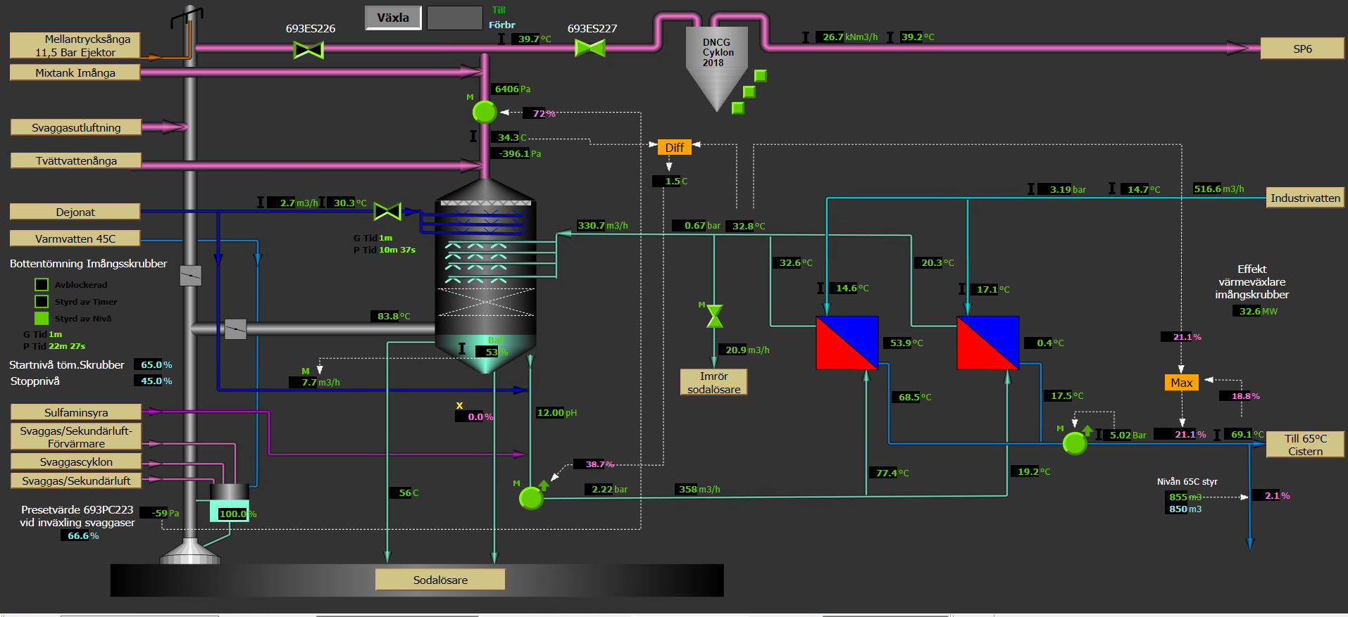This screenshot has height=617, width=1348.
Task: Click the 693ES226 valve symbol
Action: click(308, 49)
